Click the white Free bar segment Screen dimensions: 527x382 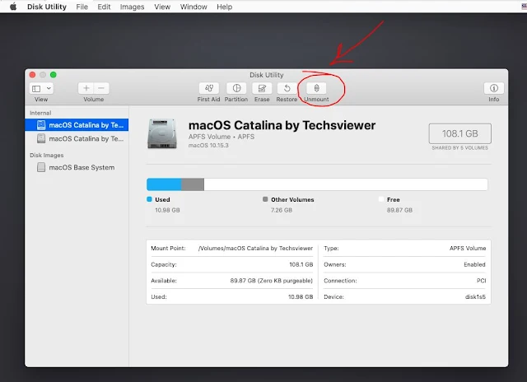[x=346, y=184]
